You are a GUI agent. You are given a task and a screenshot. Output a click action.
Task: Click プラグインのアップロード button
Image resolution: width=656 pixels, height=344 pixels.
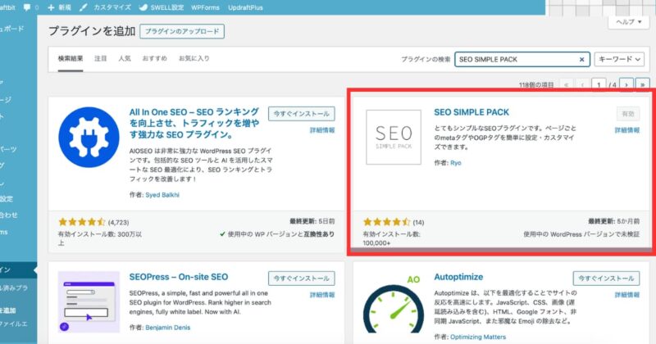[182, 31]
